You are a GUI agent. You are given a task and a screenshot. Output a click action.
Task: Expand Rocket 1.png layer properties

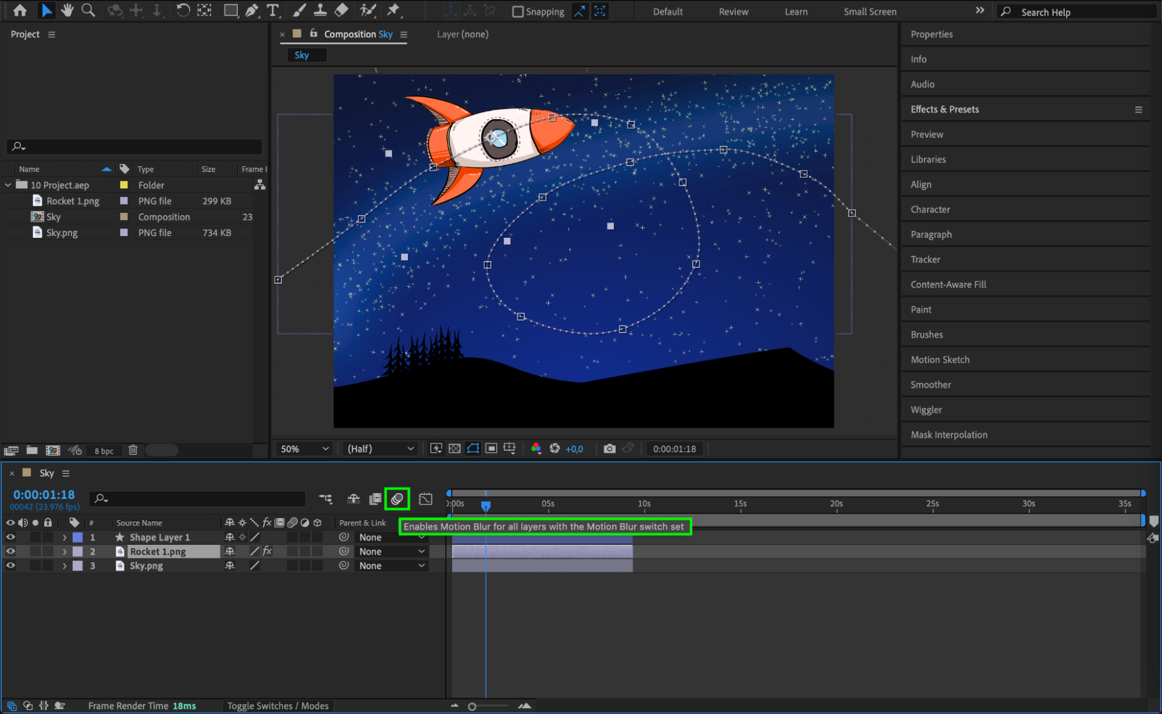65,551
